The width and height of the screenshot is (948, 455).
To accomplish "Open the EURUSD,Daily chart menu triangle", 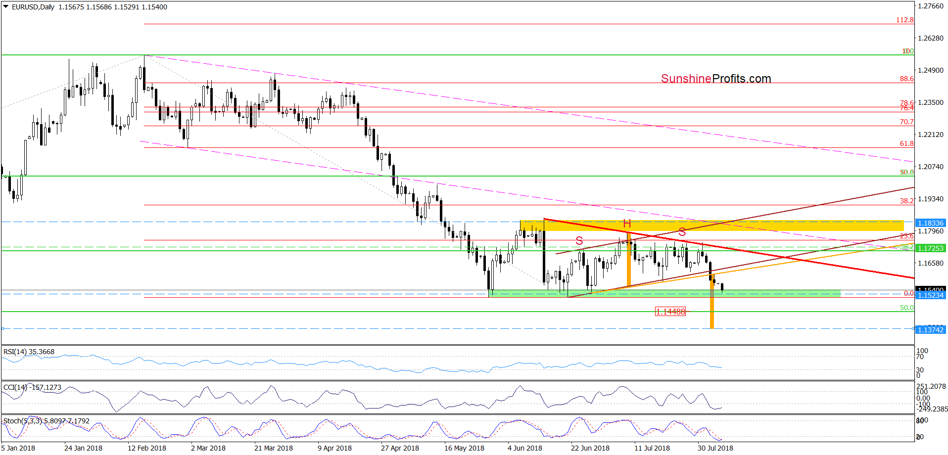I will pos(6,7).
